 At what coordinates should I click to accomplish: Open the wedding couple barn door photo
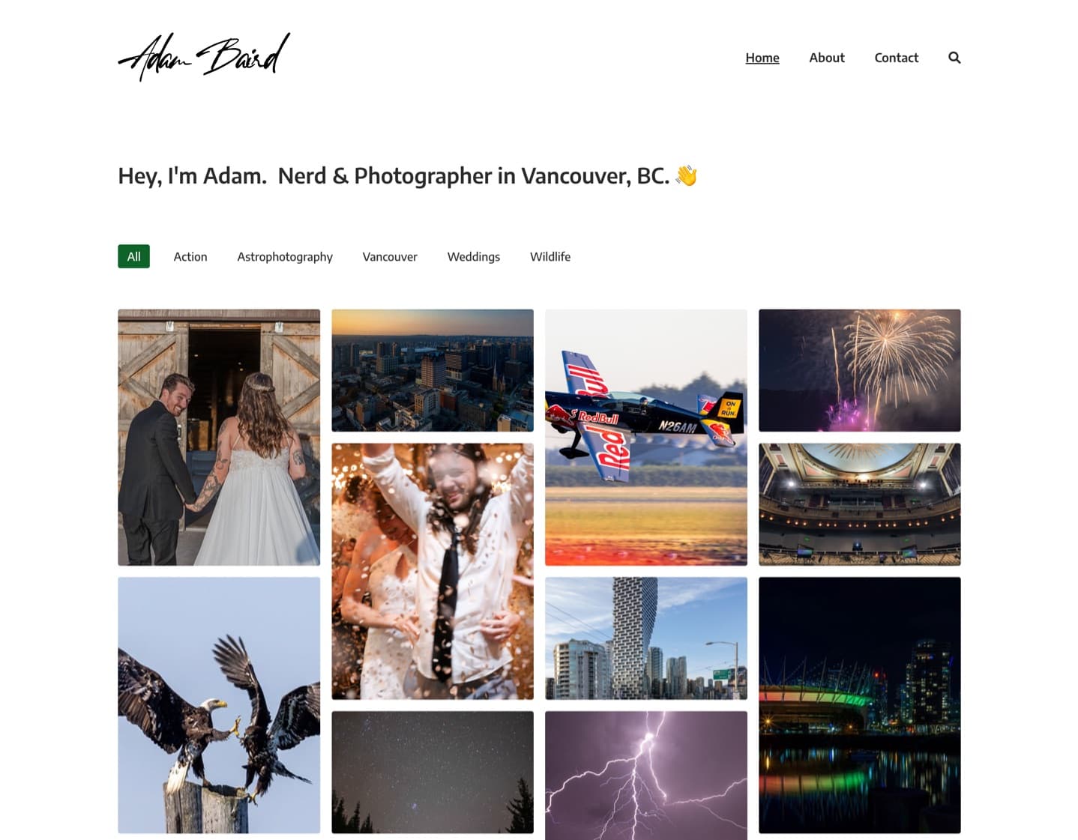pyautogui.click(x=219, y=437)
